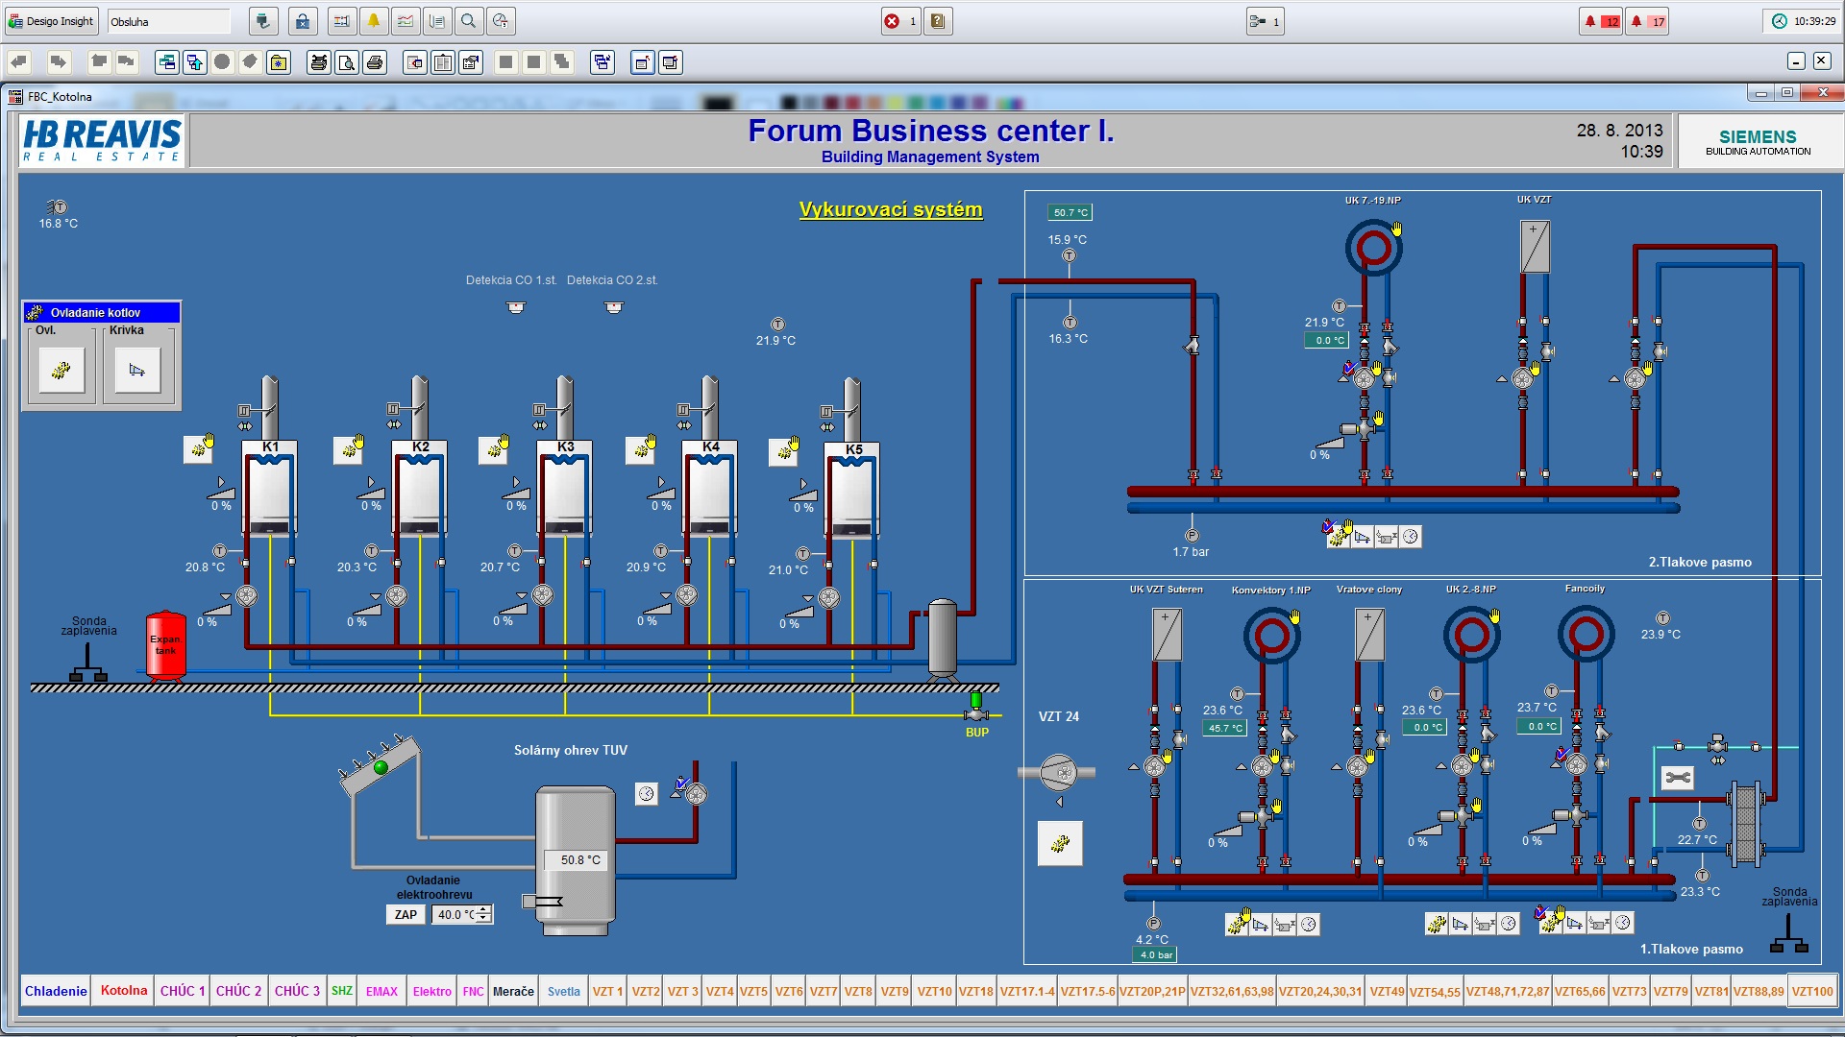The image size is (1845, 1037).
Task: Click the UK 7.-19.NP heating circuit symbol
Action: coord(1373,249)
